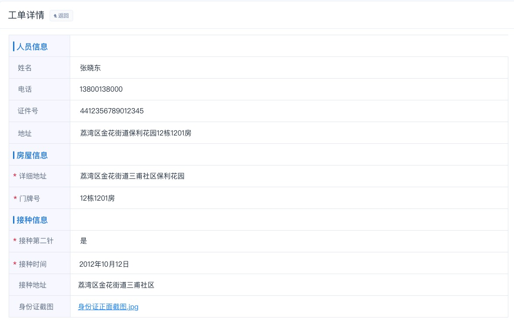
Task: Click the 证件号 field label
Action: [x=28, y=111]
